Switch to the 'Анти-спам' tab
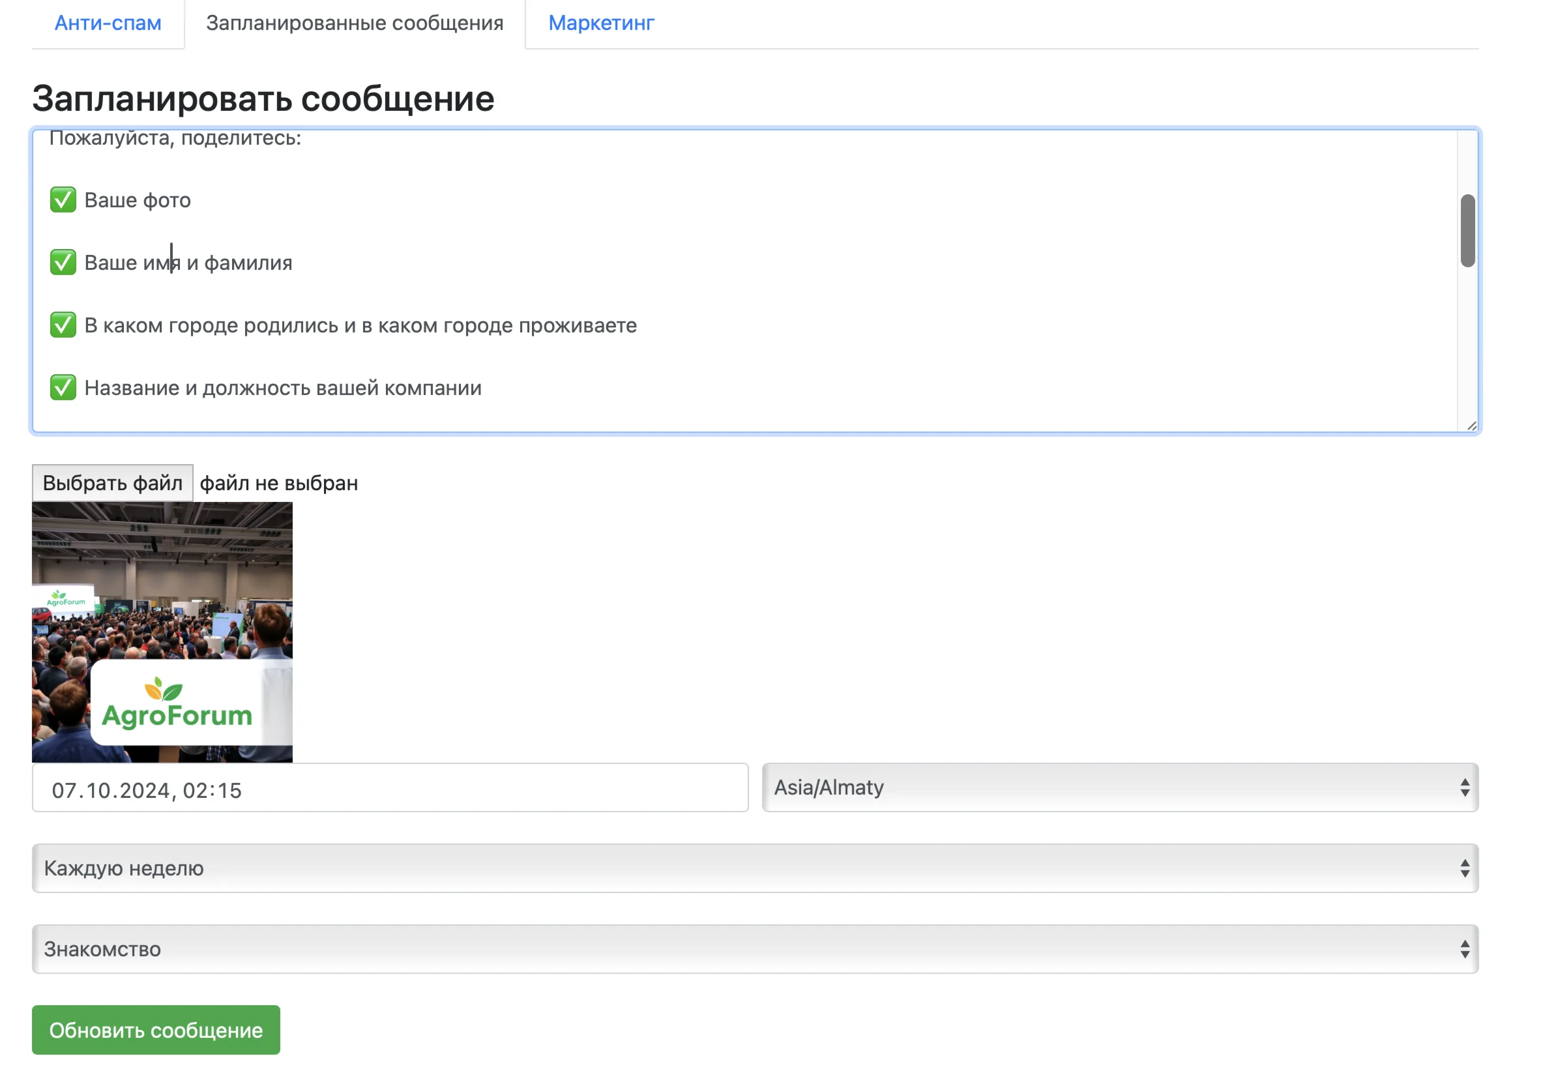This screenshot has width=1558, height=1086. pyautogui.click(x=108, y=23)
